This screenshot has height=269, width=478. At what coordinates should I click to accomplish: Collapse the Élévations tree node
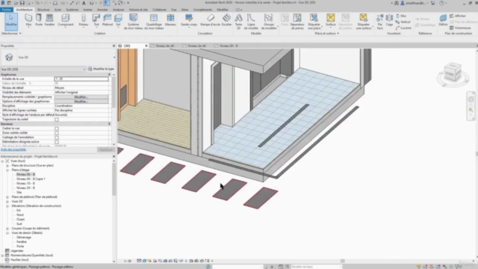tap(7, 206)
